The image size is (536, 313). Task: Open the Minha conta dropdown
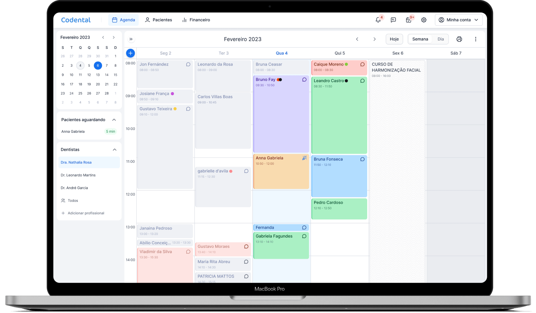click(x=459, y=20)
